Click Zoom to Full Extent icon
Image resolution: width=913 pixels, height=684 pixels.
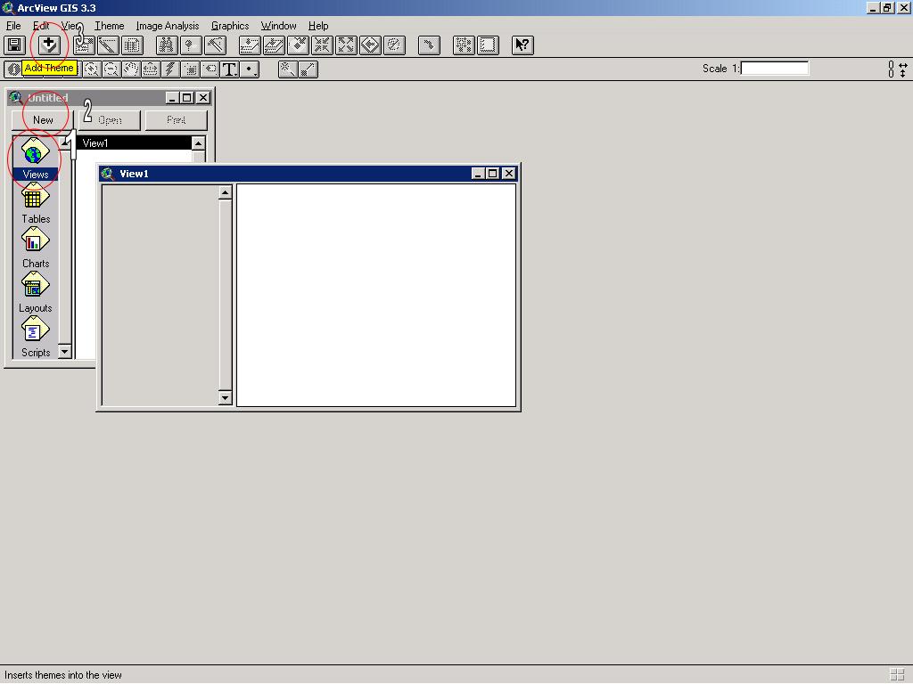click(250, 45)
